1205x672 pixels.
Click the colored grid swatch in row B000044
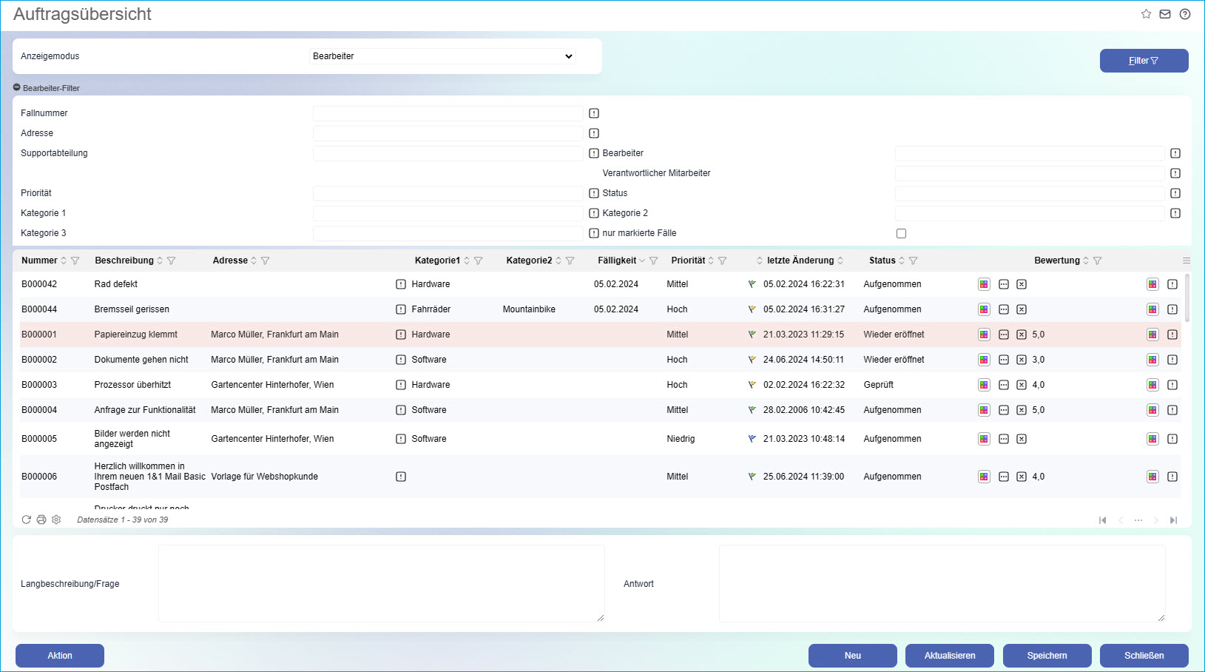click(x=984, y=309)
